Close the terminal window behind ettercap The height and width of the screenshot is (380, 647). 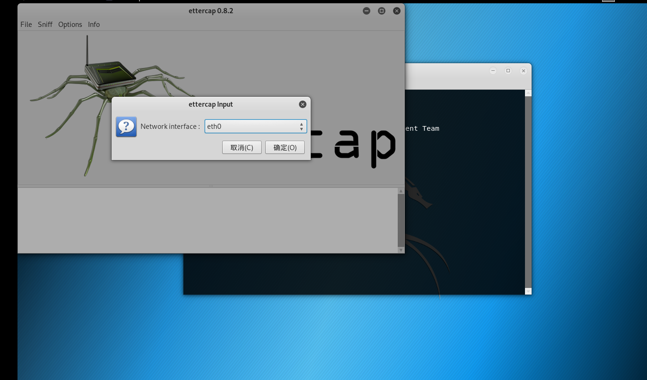click(523, 71)
